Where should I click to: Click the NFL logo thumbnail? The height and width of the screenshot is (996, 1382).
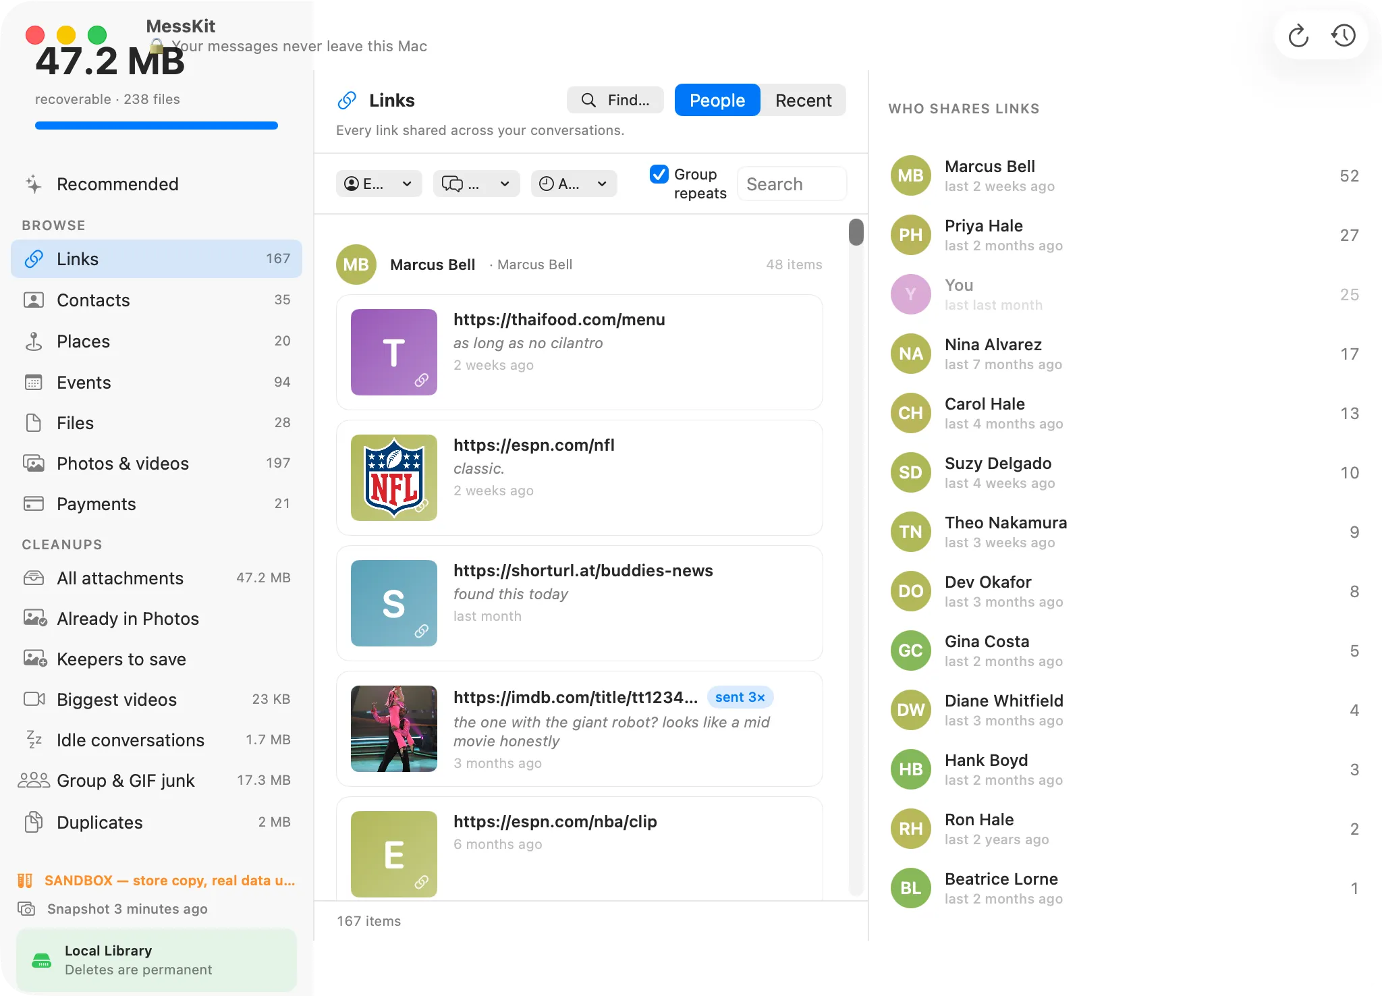(394, 478)
